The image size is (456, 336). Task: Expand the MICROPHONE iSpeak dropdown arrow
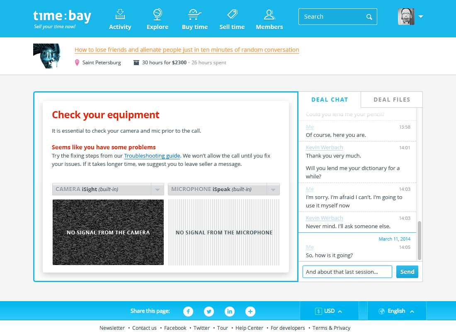click(273, 190)
